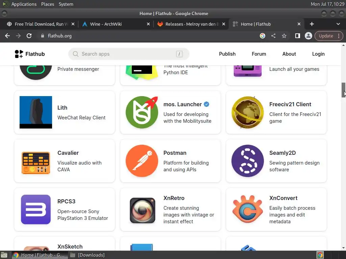This screenshot has height=259, width=346.
Task: Click the scrollbar down arrow
Action: coord(343,248)
